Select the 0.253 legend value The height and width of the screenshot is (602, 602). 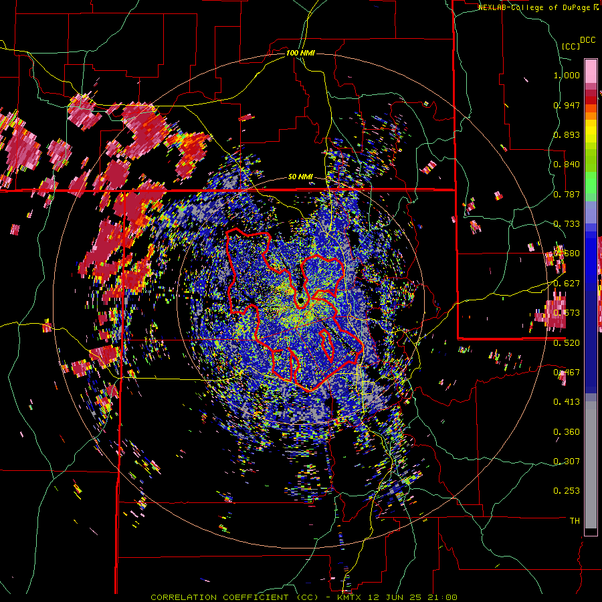tap(567, 491)
